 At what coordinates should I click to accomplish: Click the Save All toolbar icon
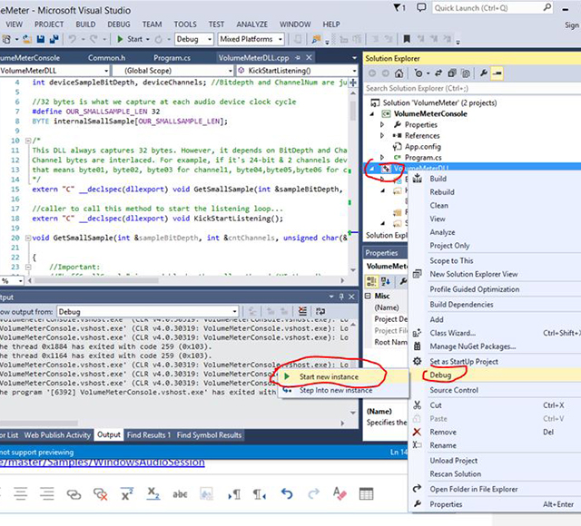54,39
